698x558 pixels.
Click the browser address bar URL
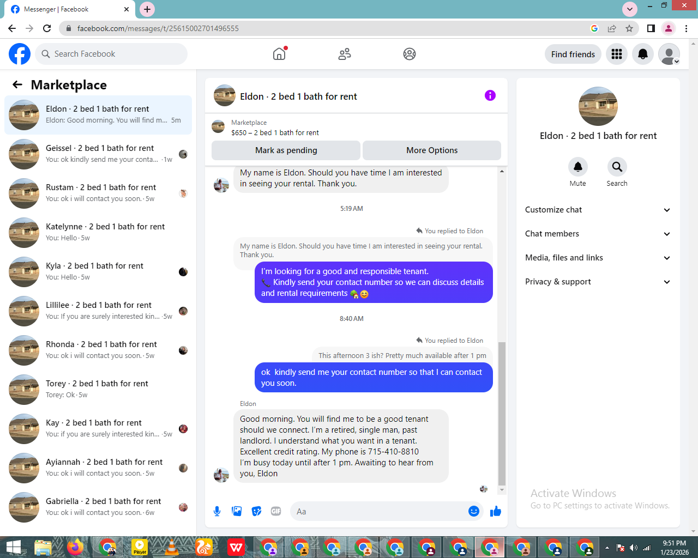click(x=158, y=28)
